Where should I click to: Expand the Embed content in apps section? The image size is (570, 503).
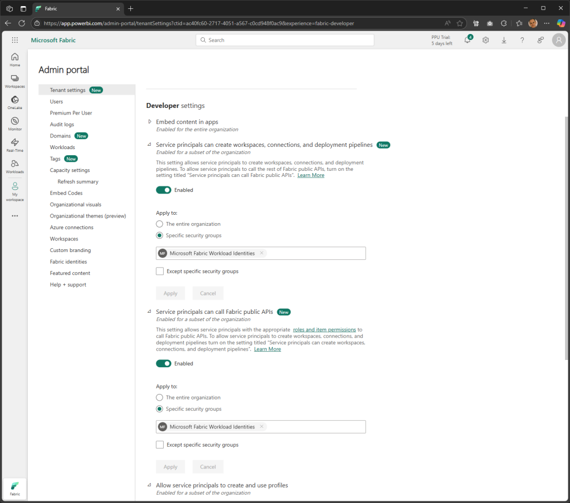[x=150, y=121]
